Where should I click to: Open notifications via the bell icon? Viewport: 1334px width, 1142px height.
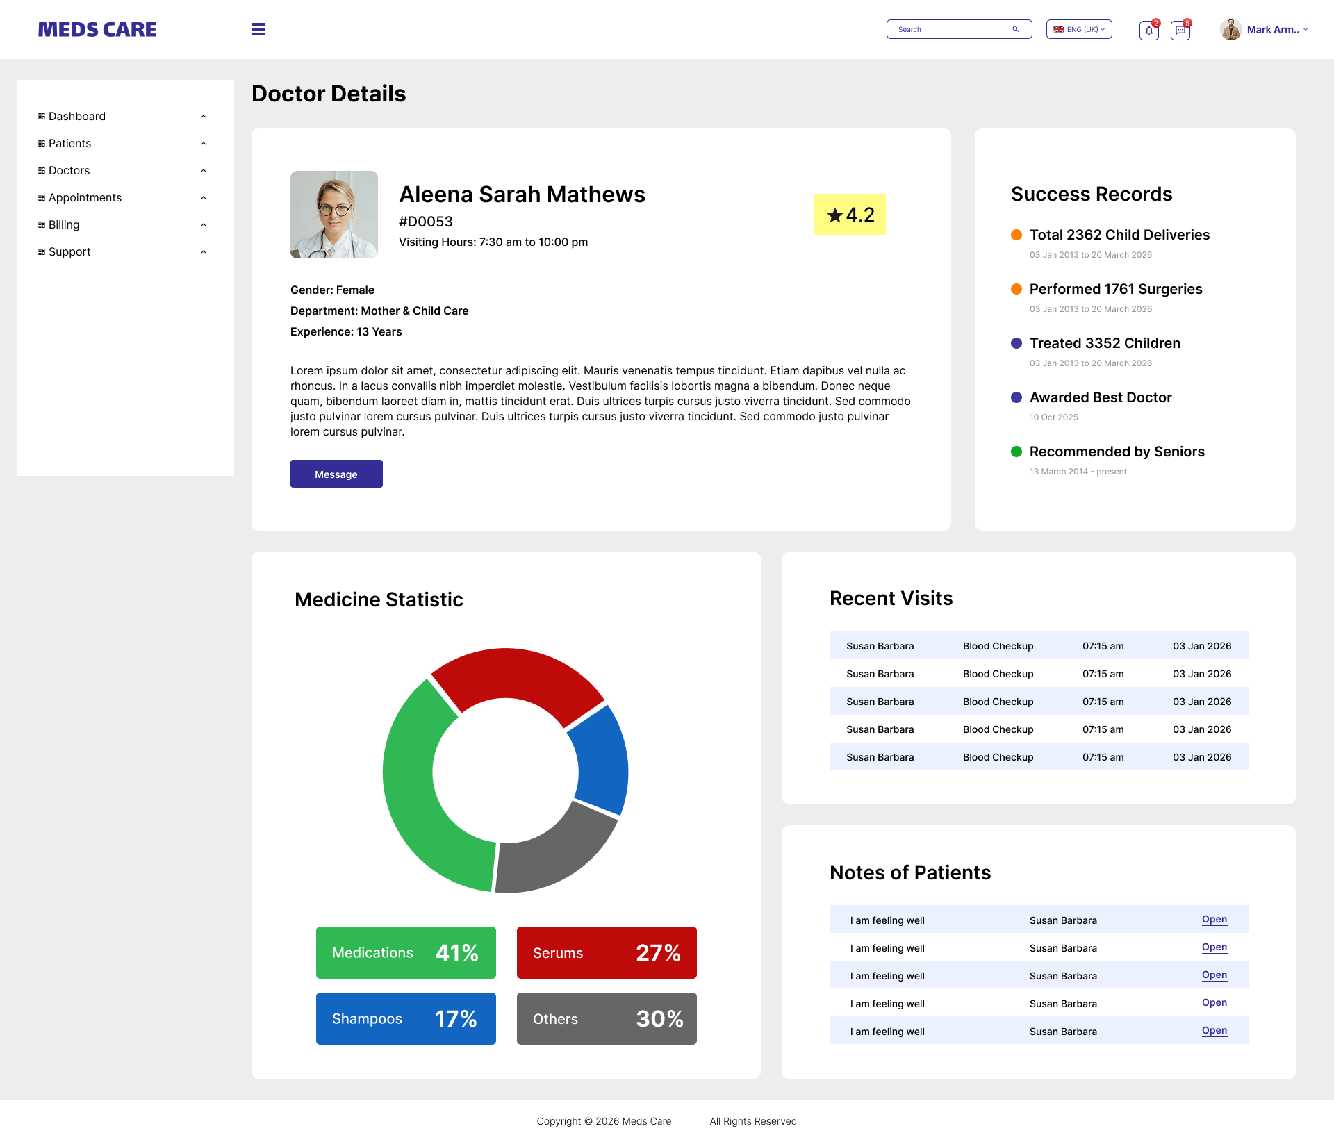[1148, 30]
